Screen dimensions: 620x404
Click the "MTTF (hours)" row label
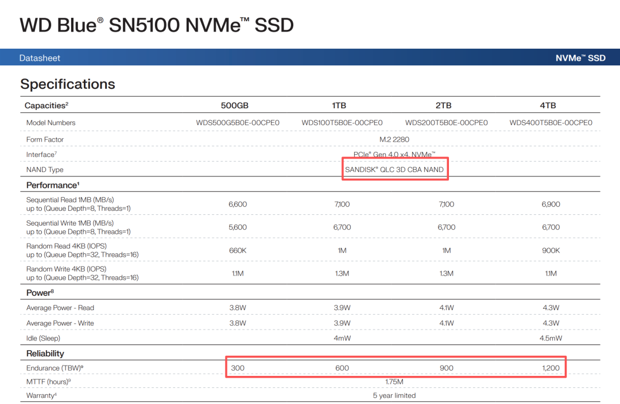[49, 382]
